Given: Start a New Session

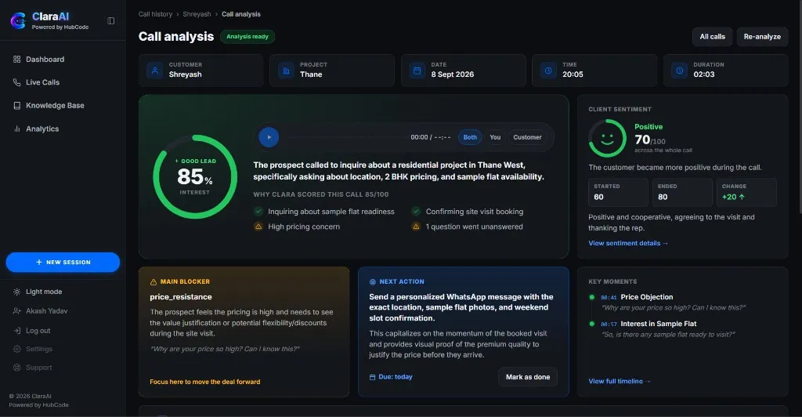Looking at the screenshot, I should click(63, 262).
